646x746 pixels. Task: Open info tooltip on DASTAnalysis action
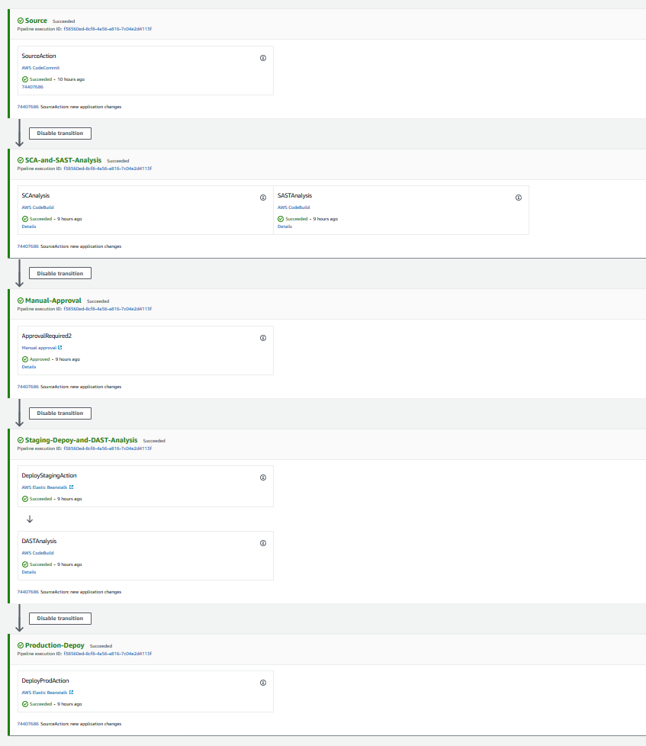(x=263, y=543)
